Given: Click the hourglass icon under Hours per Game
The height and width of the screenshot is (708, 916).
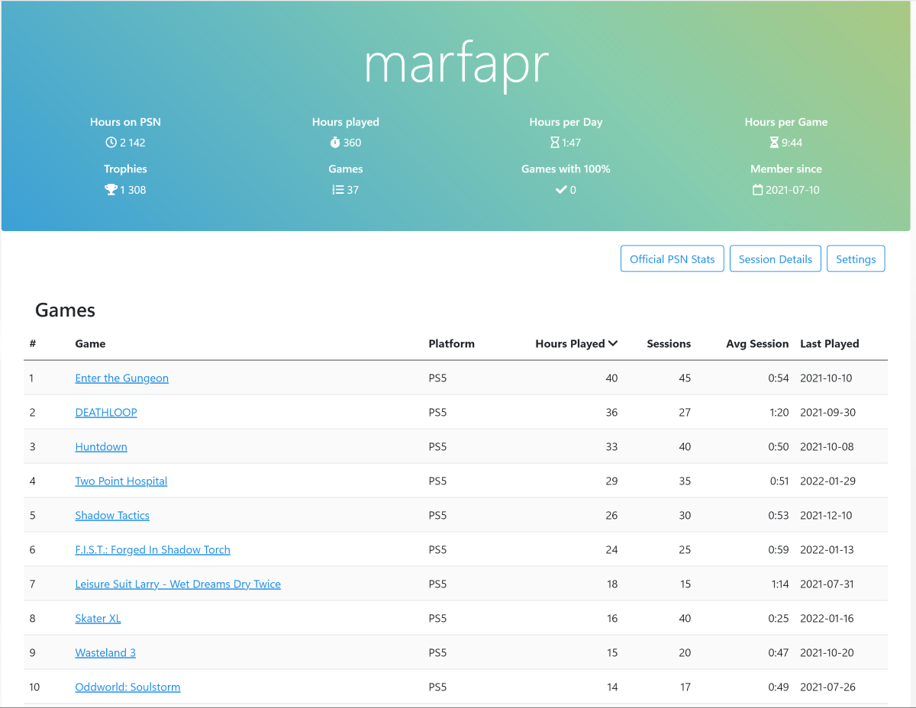Looking at the screenshot, I should pos(774,143).
